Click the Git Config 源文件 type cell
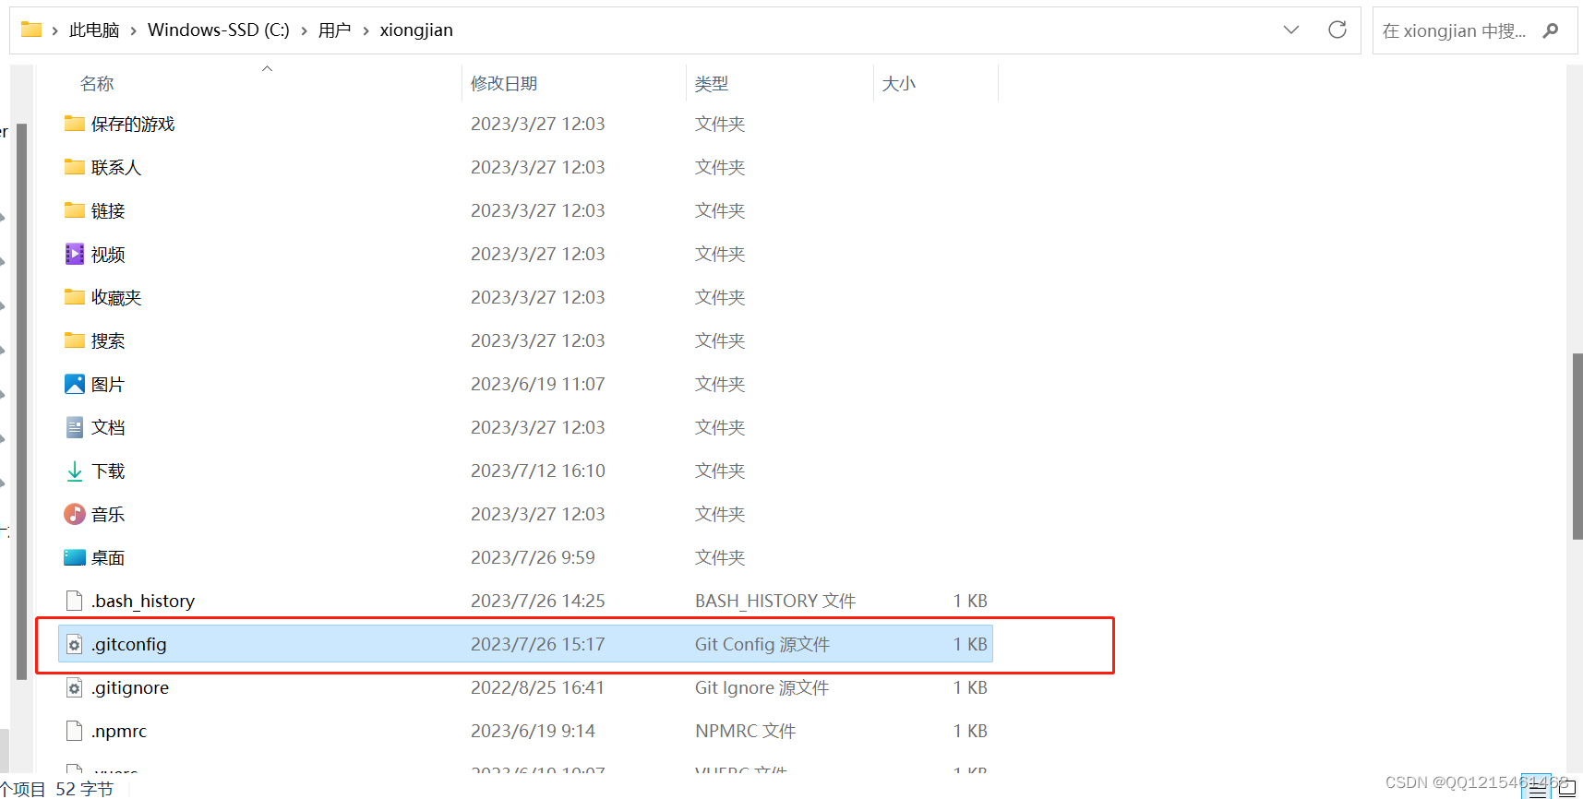1583x799 pixels. [762, 644]
